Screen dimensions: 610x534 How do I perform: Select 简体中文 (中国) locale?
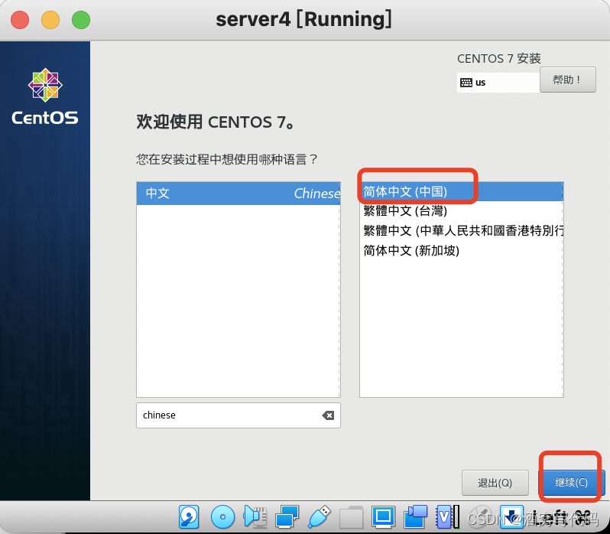point(462,191)
